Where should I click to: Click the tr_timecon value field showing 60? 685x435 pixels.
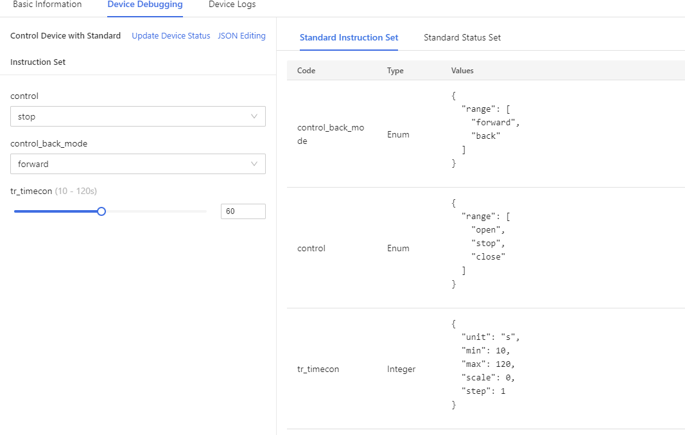tap(243, 211)
